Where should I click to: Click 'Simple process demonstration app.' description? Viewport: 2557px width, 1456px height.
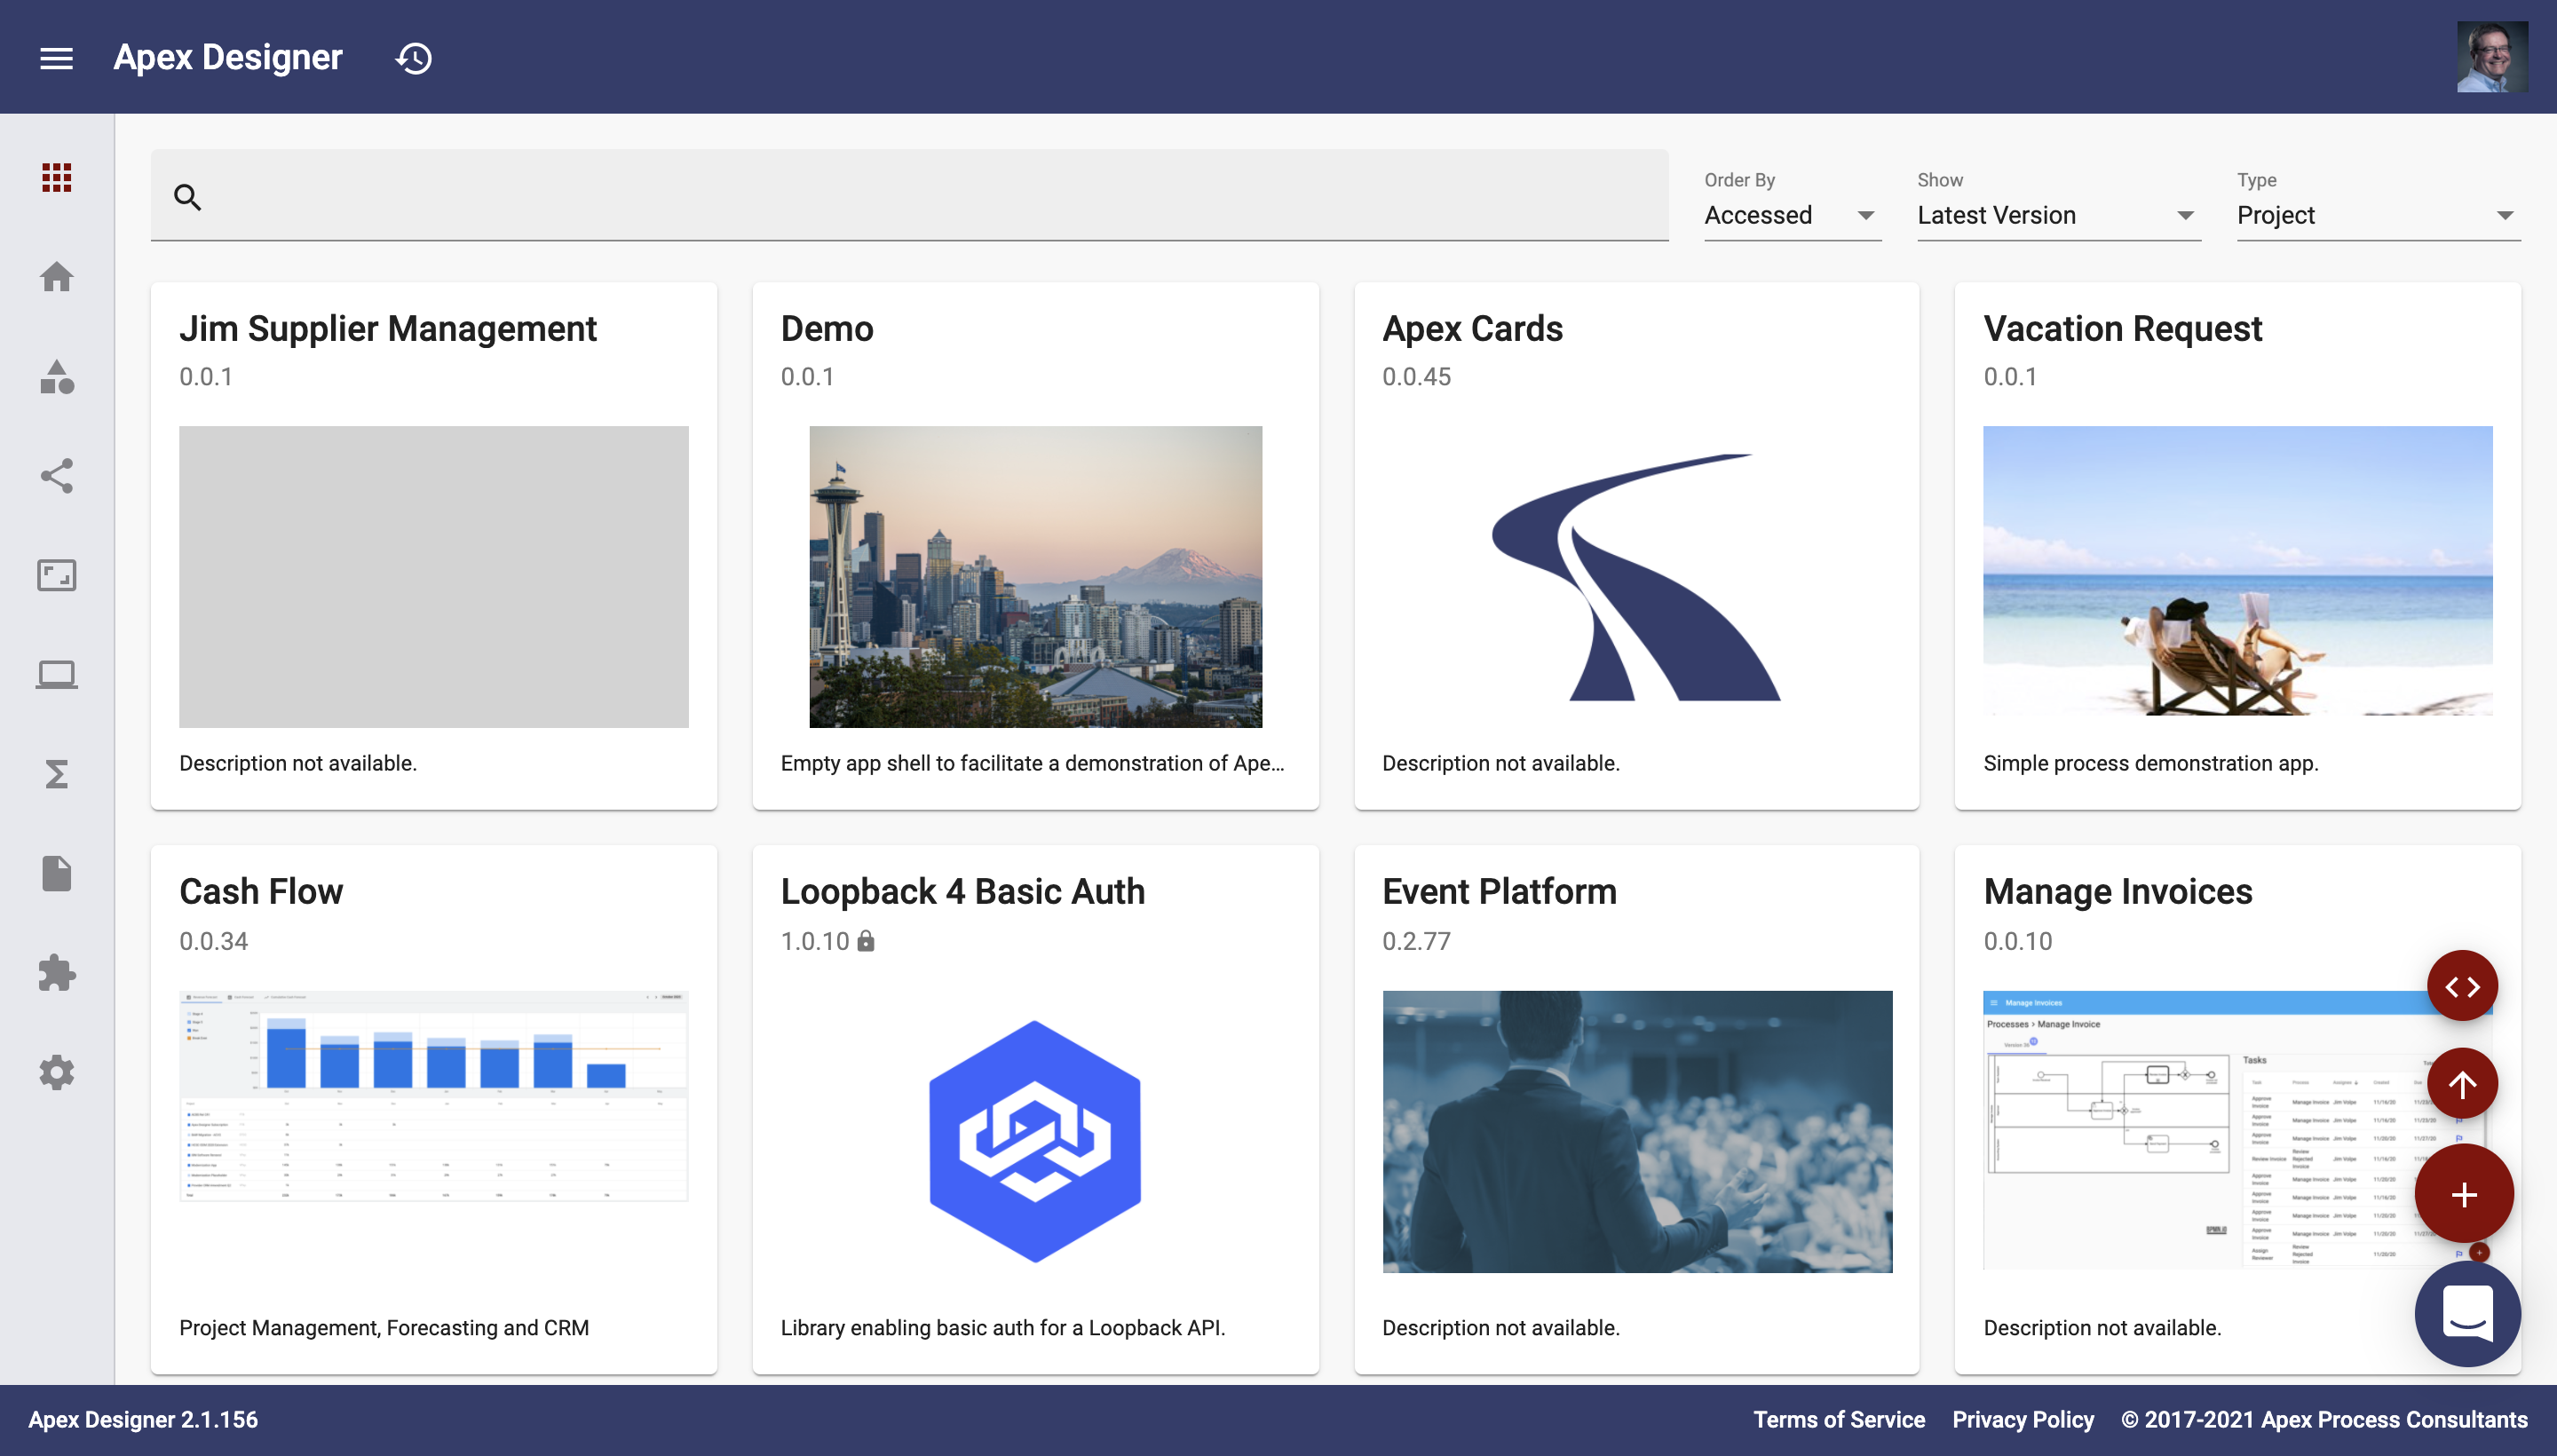click(x=2150, y=763)
